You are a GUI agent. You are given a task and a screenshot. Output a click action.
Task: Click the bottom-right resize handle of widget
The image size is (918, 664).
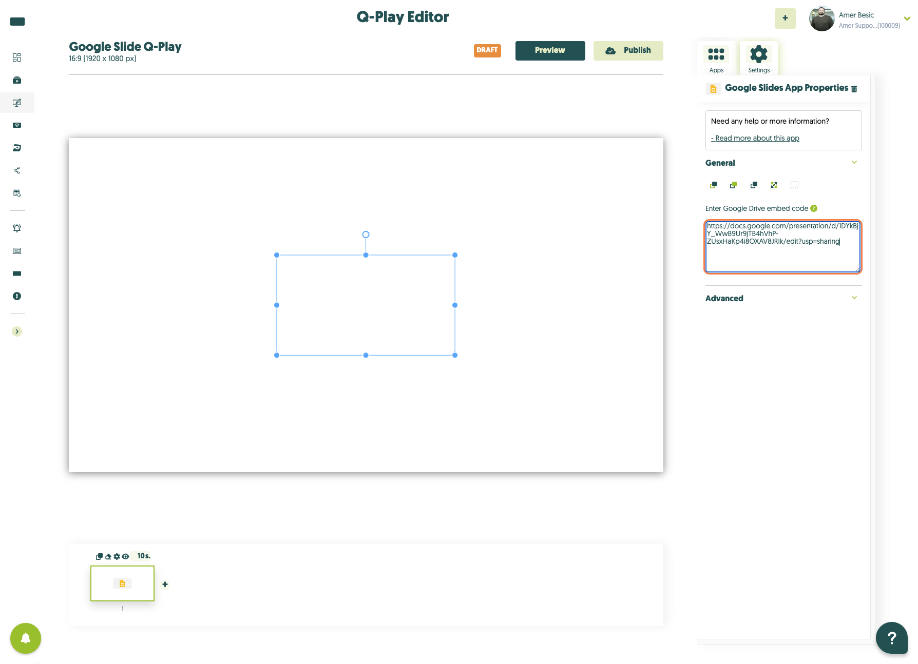click(x=455, y=355)
